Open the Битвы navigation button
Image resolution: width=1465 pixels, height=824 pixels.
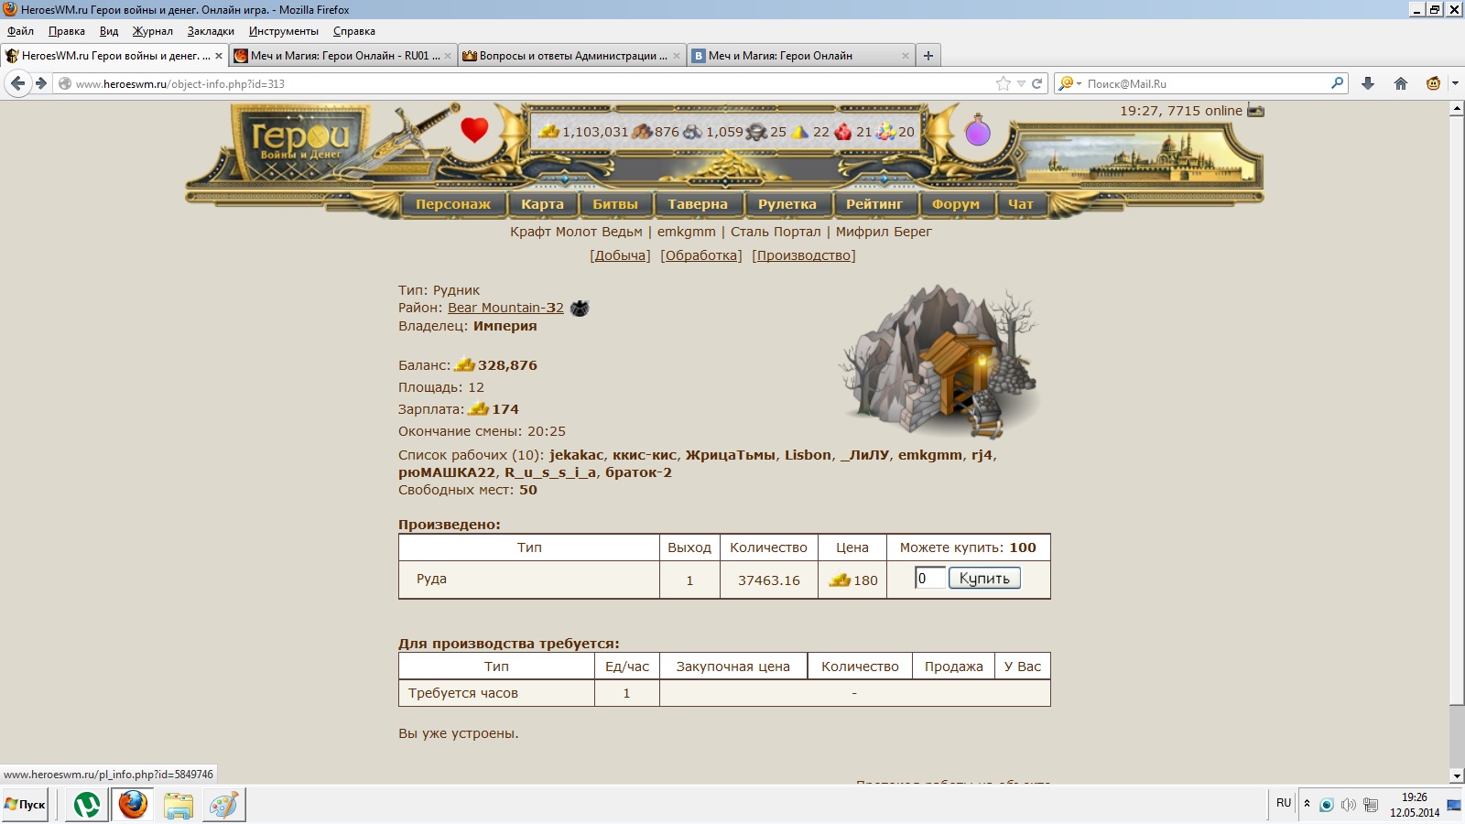coord(615,204)
